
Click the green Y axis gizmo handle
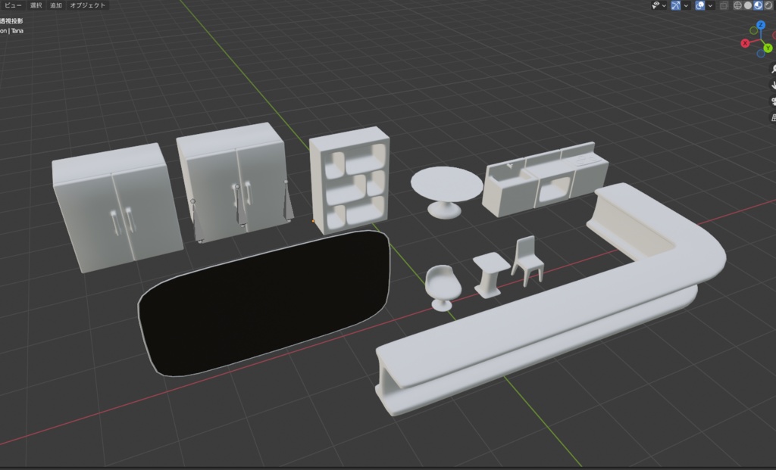[768, 48]
